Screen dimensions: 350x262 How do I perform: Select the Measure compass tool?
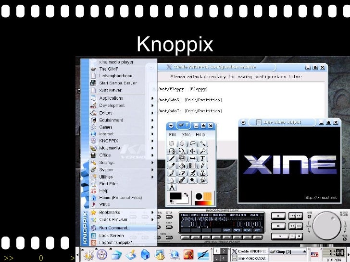pyautogui.click(x=172, y=188)
